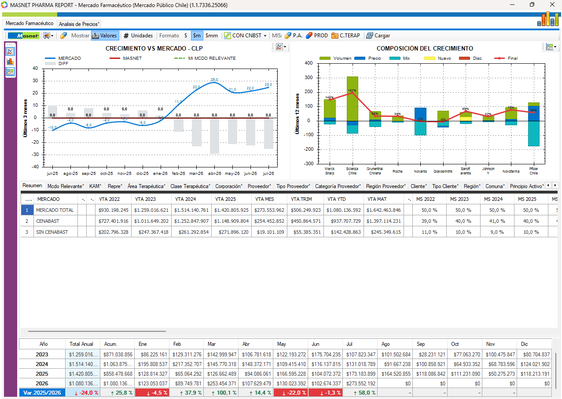Open the Clase Terapéutica tab
This screenshot has height=399, width=562.
(x=190, y=186)
